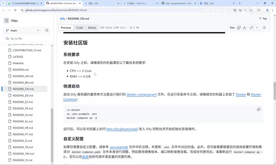The image size is (276, 165).
Task: Click the Chrome profile avatar icon
Action: 267,10
